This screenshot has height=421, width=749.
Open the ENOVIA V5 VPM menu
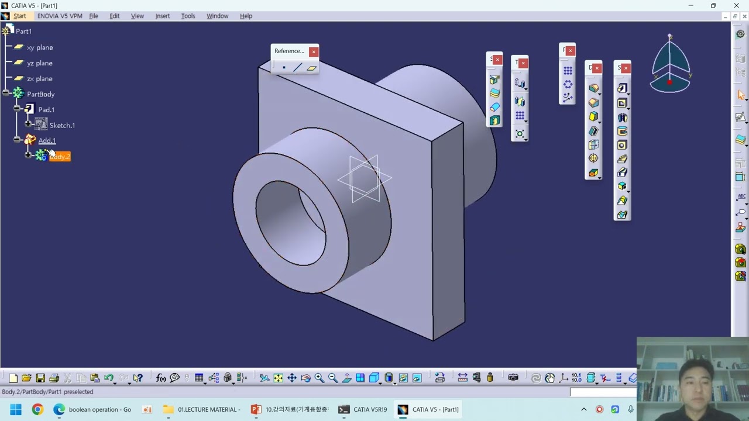(60, 16)
